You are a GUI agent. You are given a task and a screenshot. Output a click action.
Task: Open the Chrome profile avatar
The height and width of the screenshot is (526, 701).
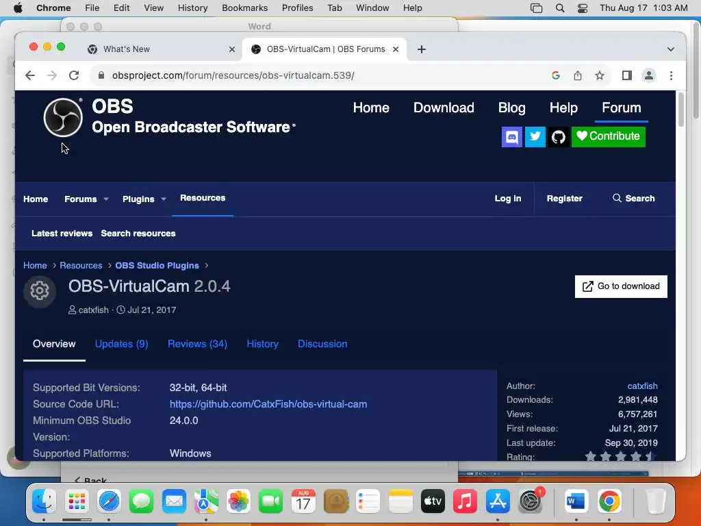(649, 75)
